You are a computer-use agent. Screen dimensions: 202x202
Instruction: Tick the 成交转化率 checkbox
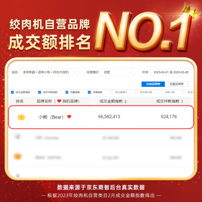(137, 92)
